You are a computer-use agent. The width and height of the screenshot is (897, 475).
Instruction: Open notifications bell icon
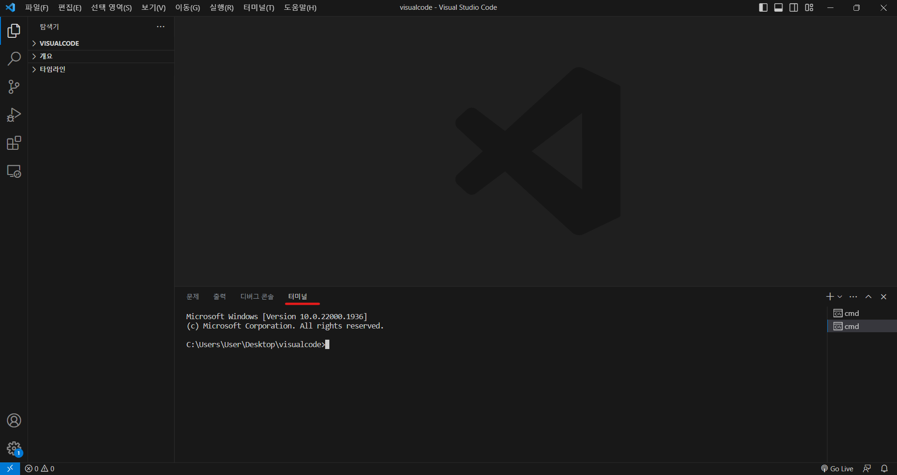click(884, 468)
